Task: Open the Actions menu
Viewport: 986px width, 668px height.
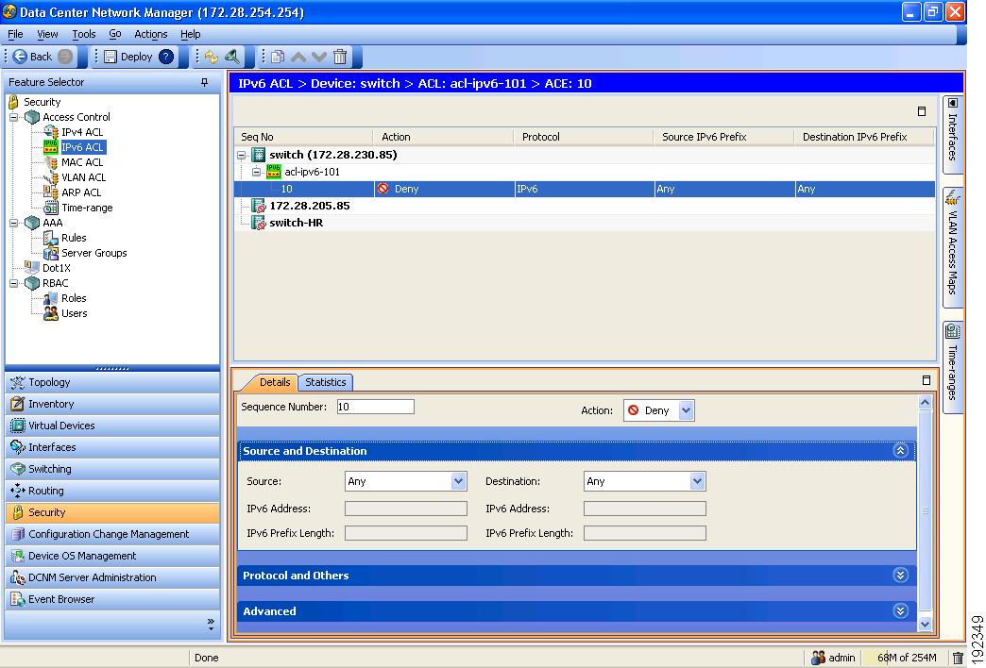Action: click(x=151, y=33)
